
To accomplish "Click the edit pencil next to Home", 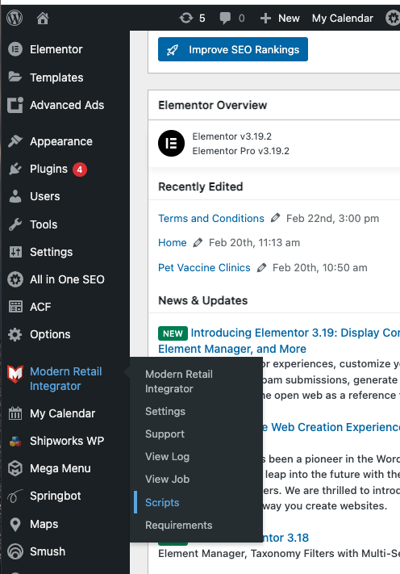I will point(198,242).
